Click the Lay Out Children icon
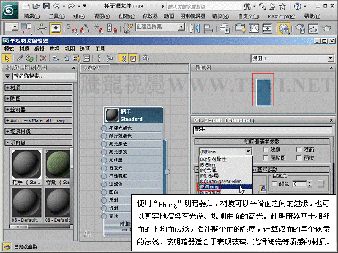Screen dimensions: 338x253 point(110,58)
